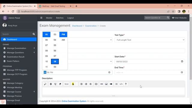The image size is (192, 108).
Task: Open the Muli font family dropdown
Action: tap(67, 84)
